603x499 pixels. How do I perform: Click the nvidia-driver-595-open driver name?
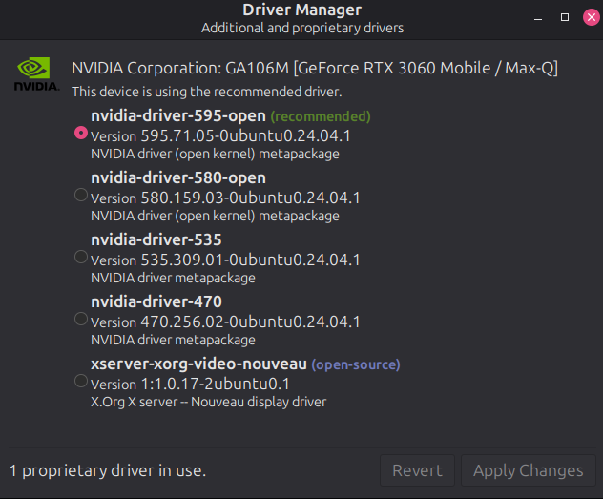pos(178,115)
